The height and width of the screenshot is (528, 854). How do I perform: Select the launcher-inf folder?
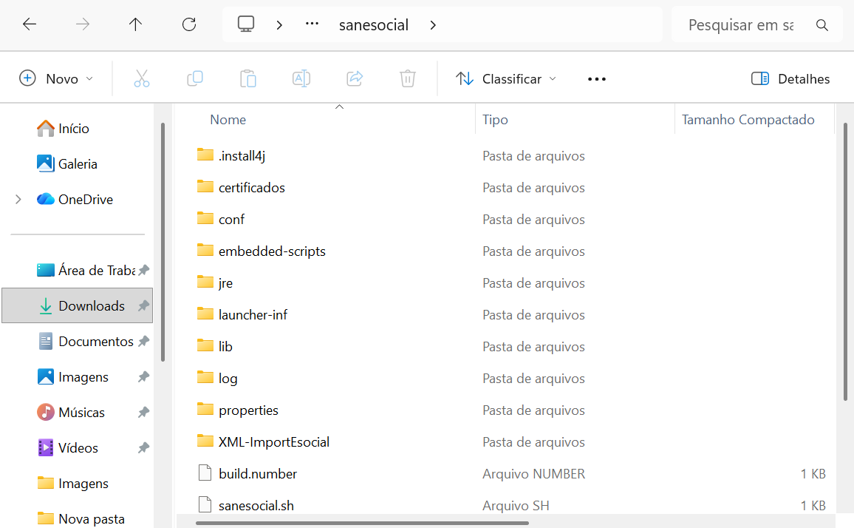click(253, 314)
